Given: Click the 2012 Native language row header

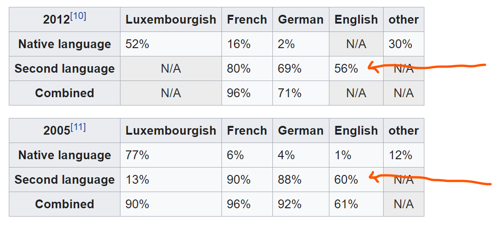Looking at the screenshot, I should [x=65, y=44].
